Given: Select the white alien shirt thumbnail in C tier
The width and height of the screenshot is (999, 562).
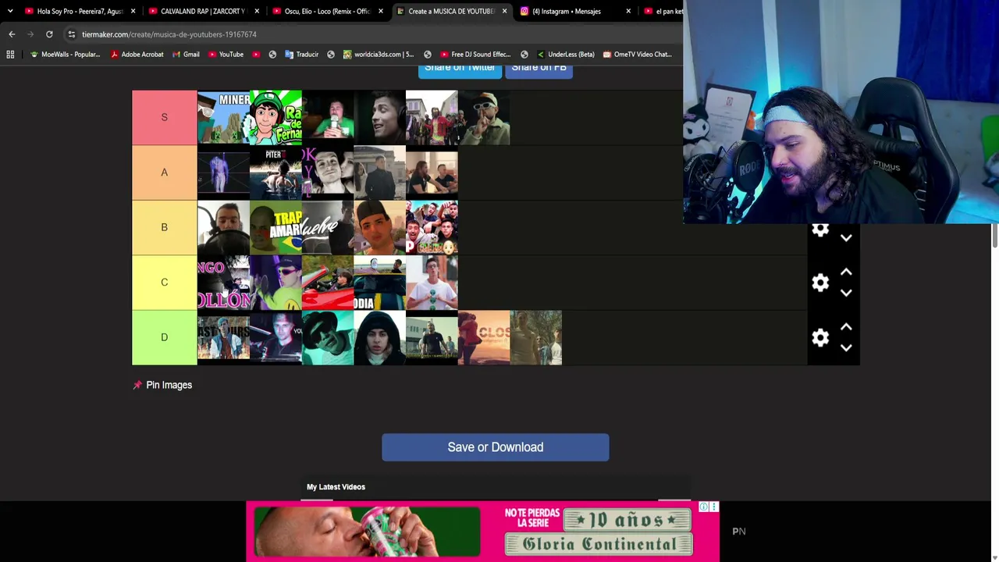Looking at the screenshot, I should coord(432,283).
